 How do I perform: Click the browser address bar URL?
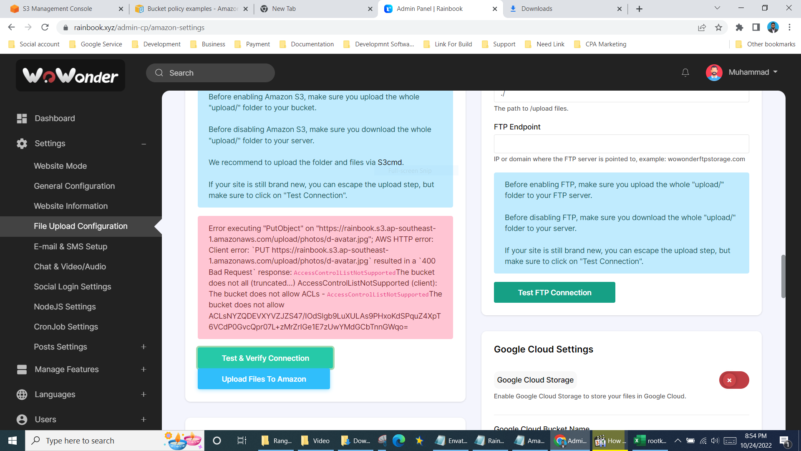coord(139,28)
